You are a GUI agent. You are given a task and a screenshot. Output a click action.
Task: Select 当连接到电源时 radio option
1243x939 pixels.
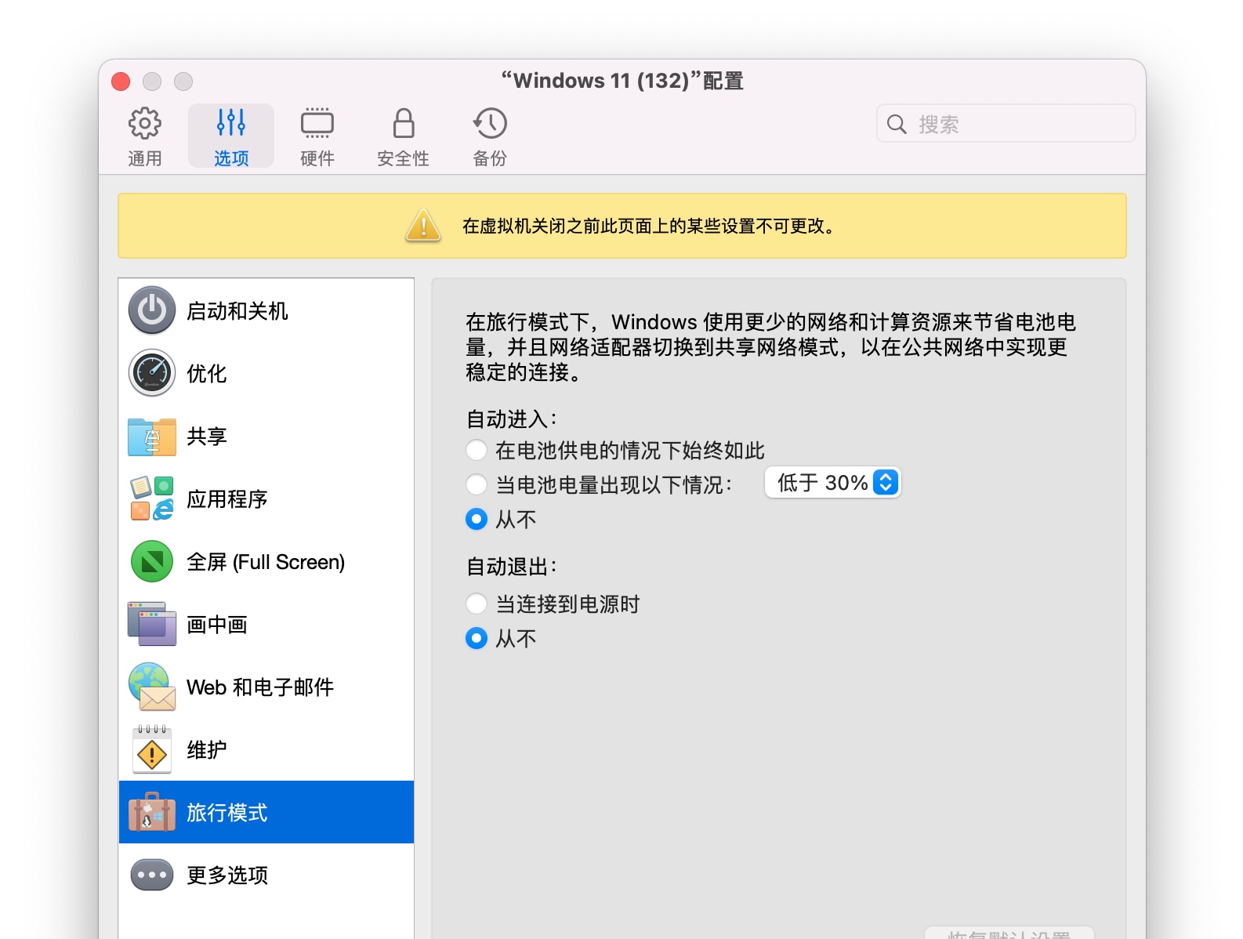point(477,604)
